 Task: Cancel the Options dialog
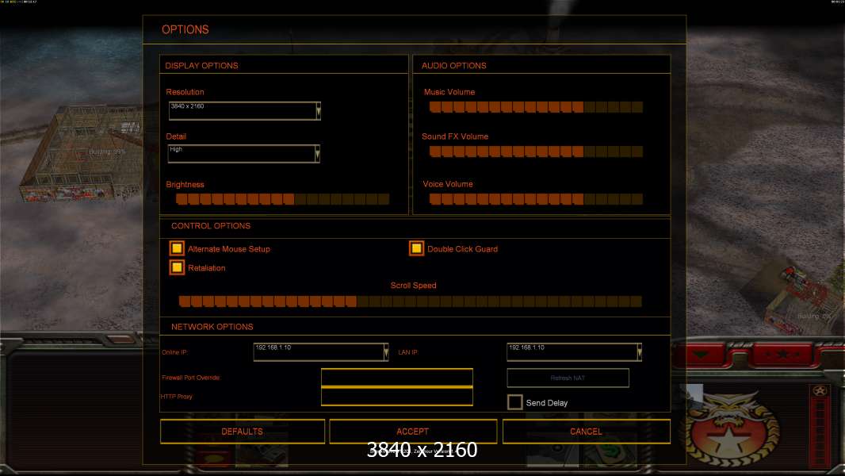[x=587, y=432]
